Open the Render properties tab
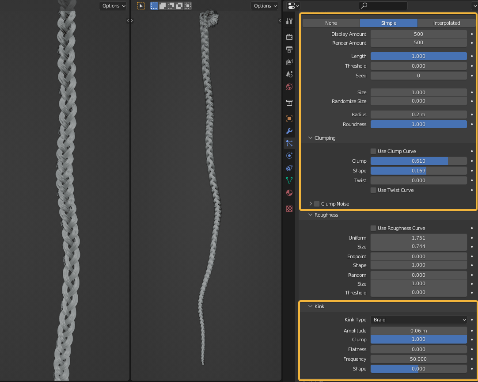Viewport: 478px width, 382px height. (289, 37)
